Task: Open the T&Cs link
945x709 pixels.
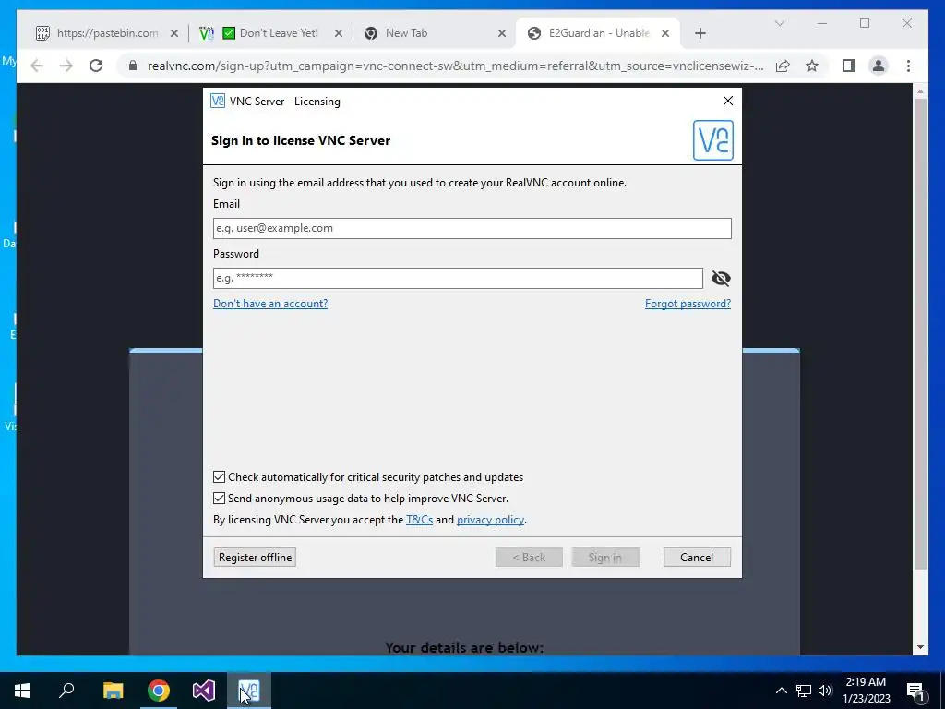Action: [x=420, y=519]
